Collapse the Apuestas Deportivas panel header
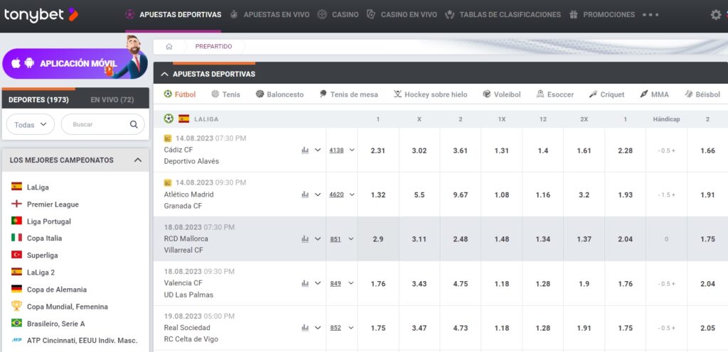Screen dimensions: 728x352 pos(165,74)
